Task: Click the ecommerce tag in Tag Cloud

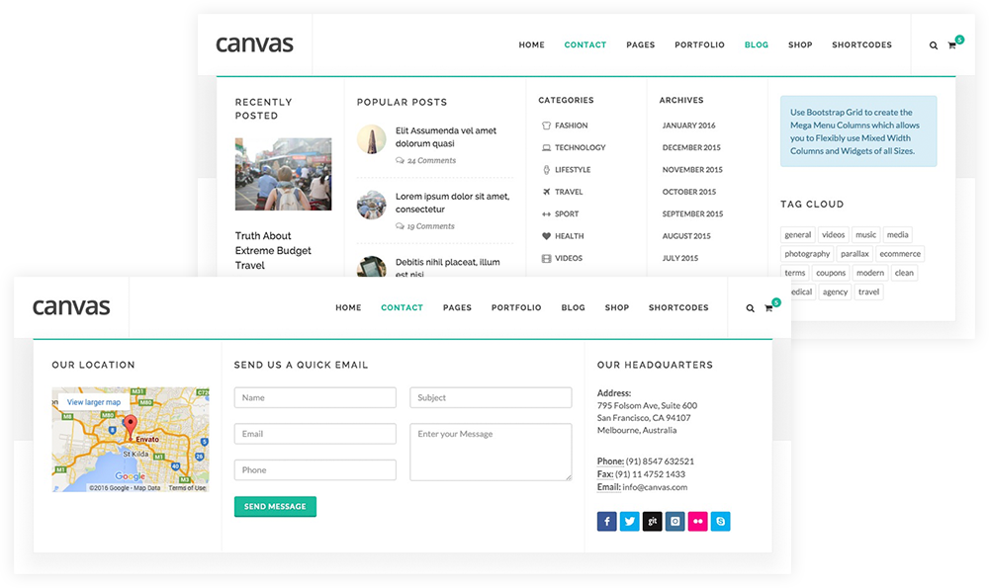Action: coord(900,254)
